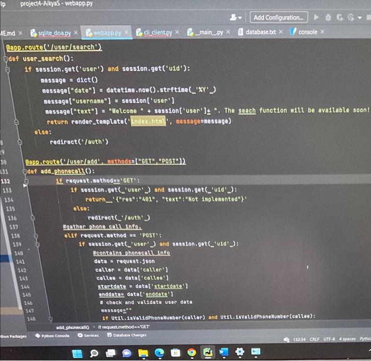Image resolution: width=371 pixels, height=361 pixels.
Task: Collapse the def user_search() fold marker
Action: (x=6, y=59)
